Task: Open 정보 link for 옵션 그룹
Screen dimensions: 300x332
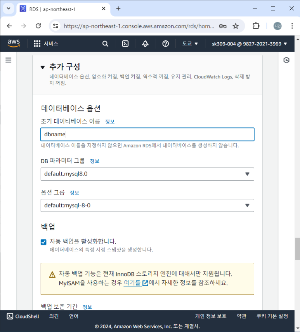Action: tap(74, 193)
